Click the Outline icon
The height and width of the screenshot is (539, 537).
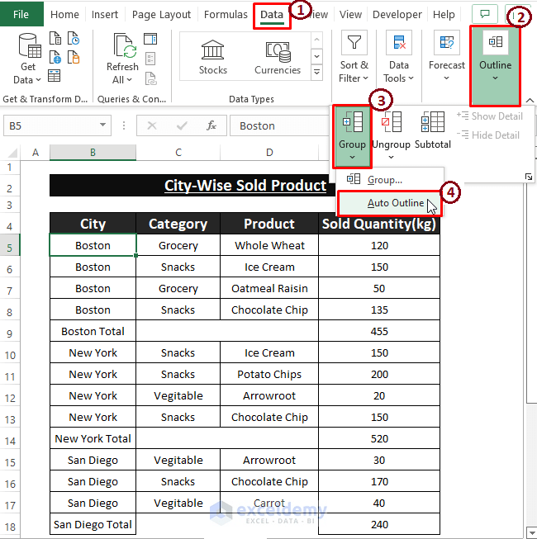496,42
